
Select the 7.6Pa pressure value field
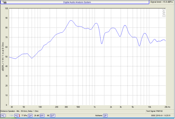(x=24, y=116)
